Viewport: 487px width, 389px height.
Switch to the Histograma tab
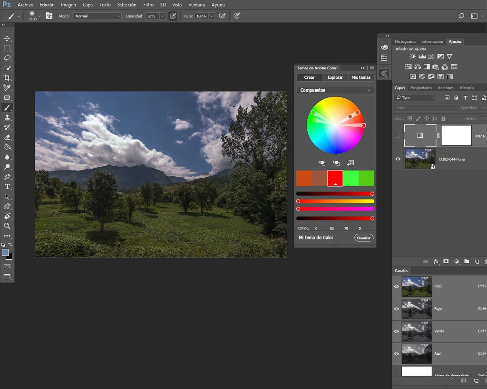tap(405, 41)
